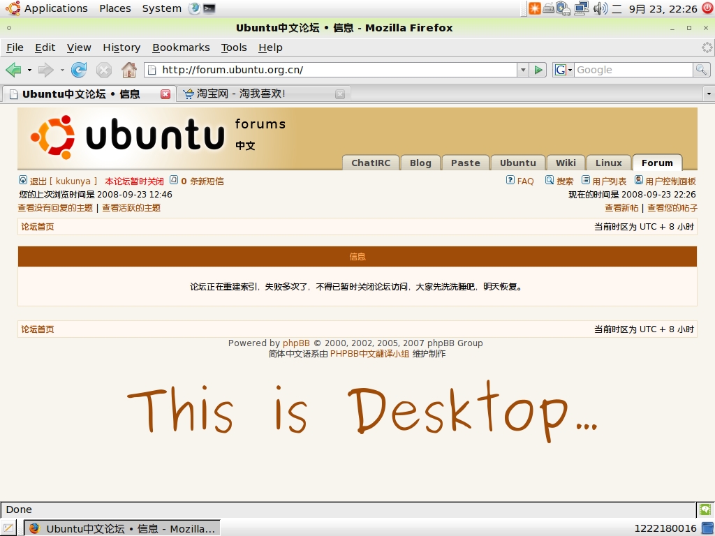The width and height of the screenshot is (715, 536).
Task: Open the System menu in top panel
Action: tap(161, 8)
